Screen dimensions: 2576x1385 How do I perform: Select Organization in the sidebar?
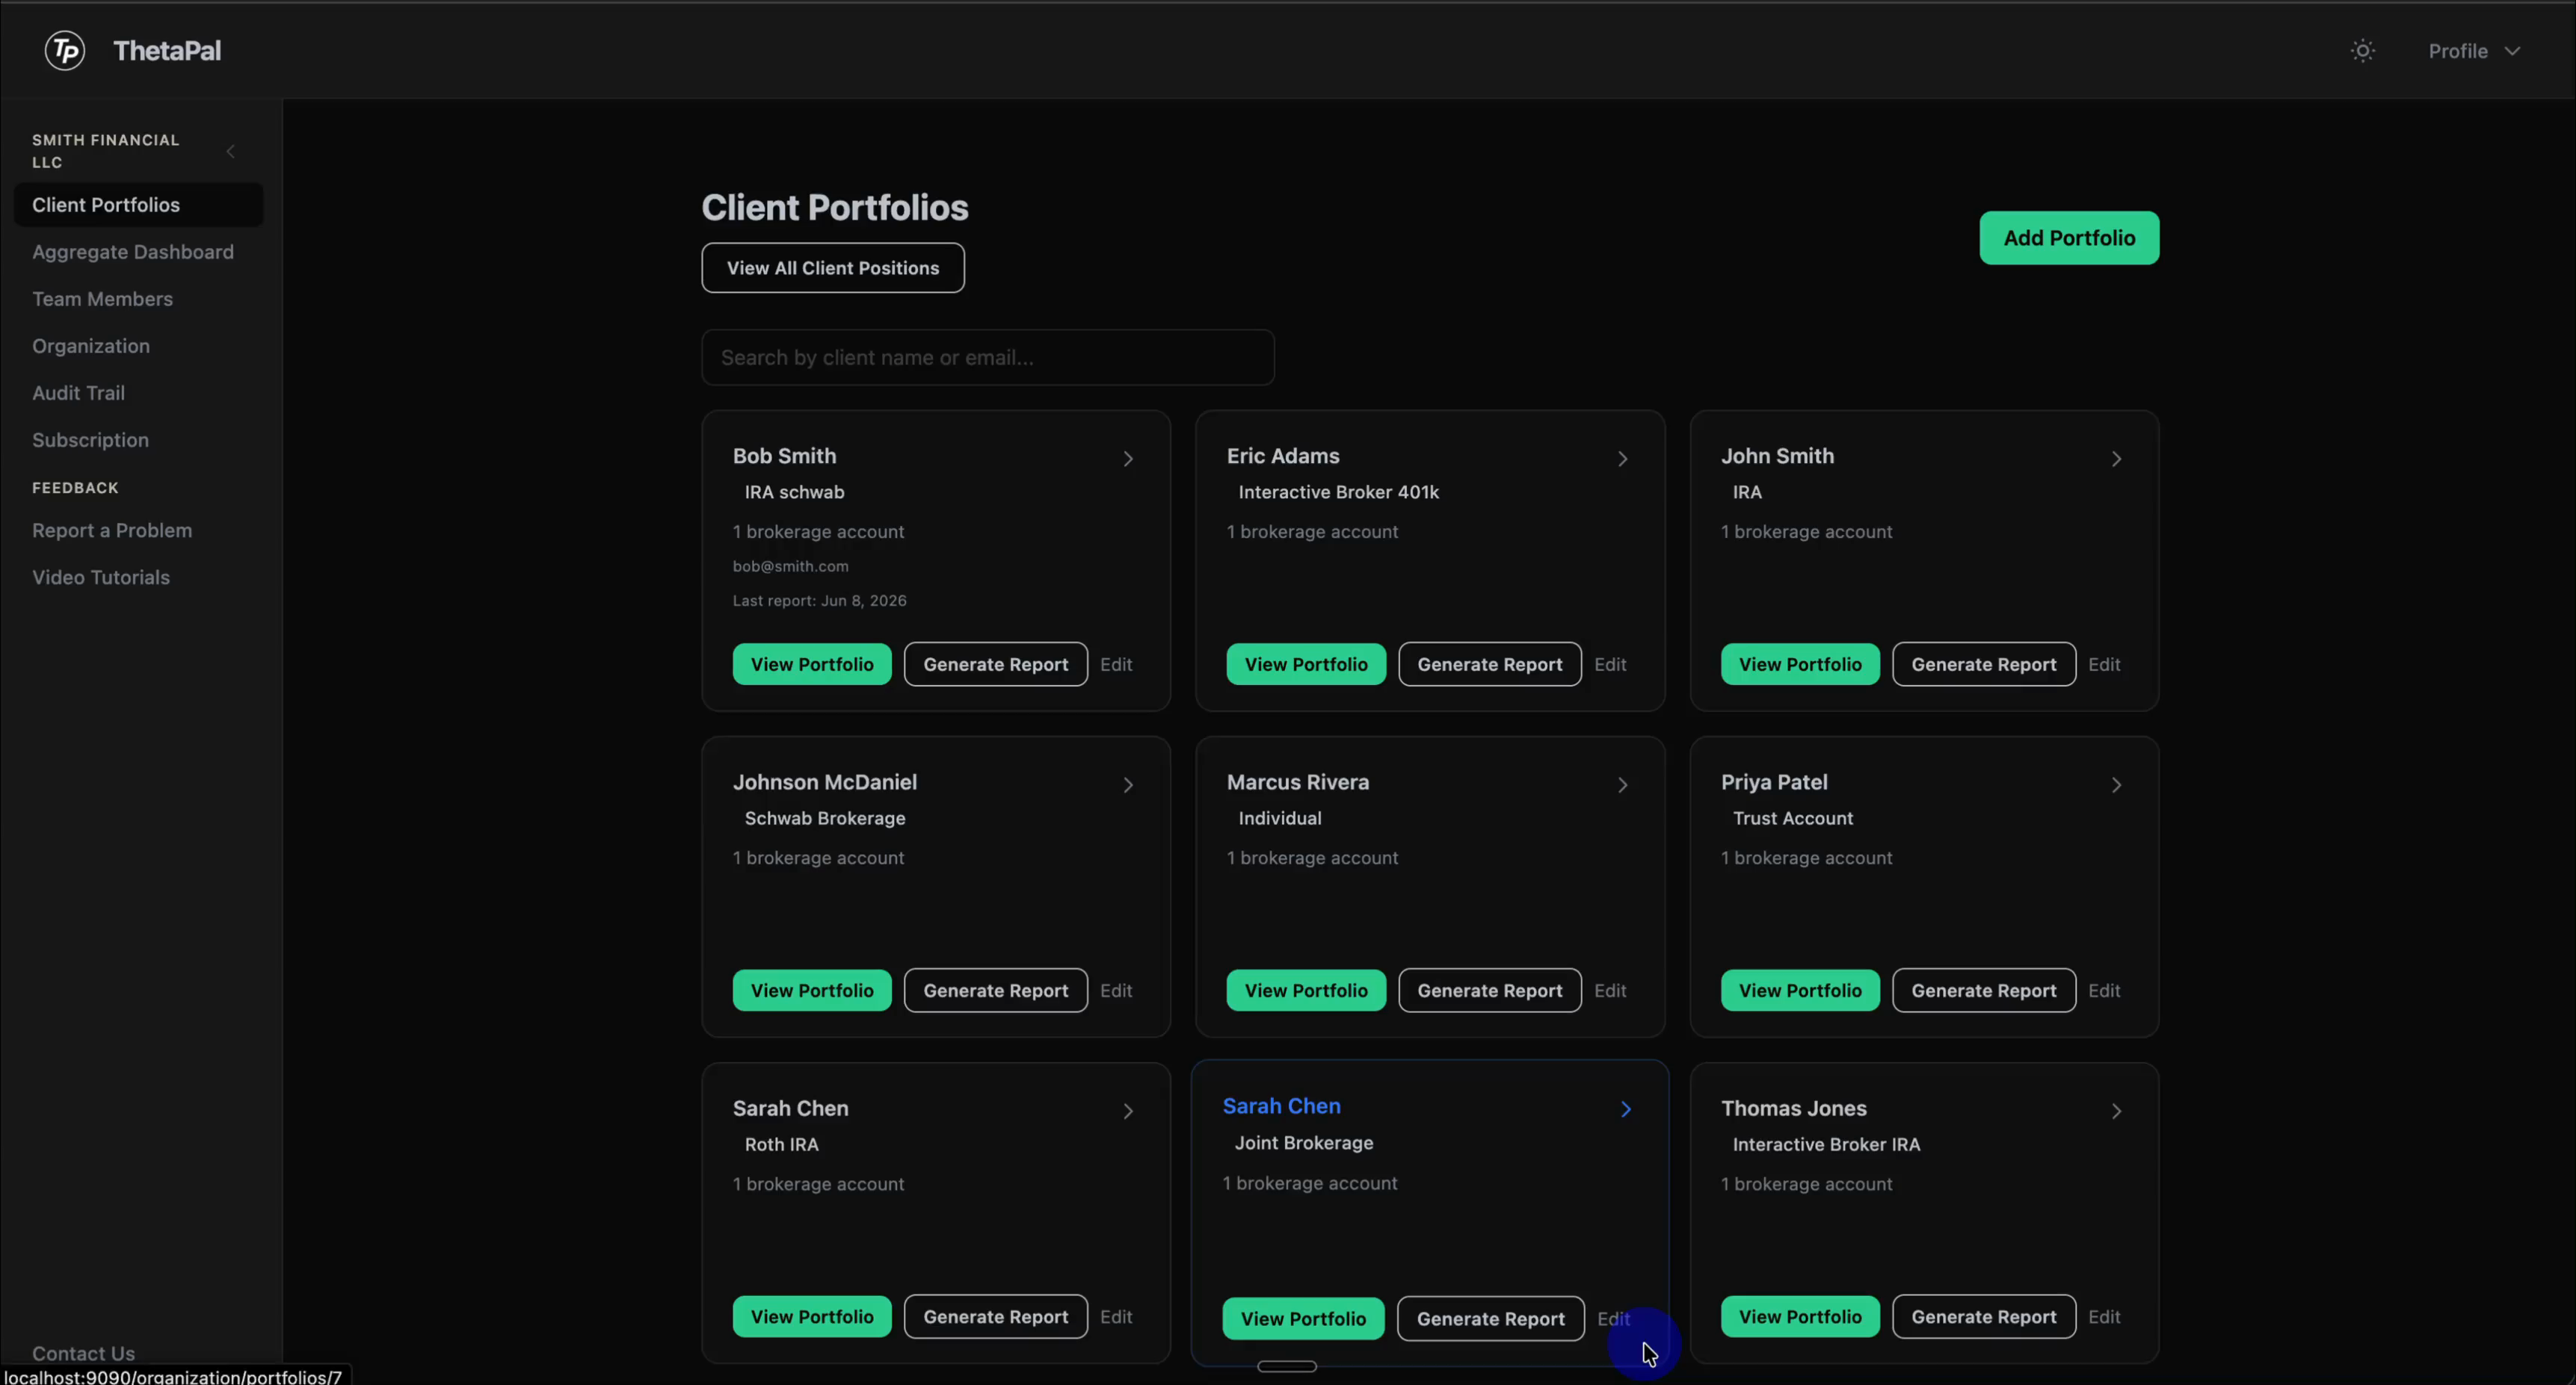pyautogui.click(x=91, y=346)
